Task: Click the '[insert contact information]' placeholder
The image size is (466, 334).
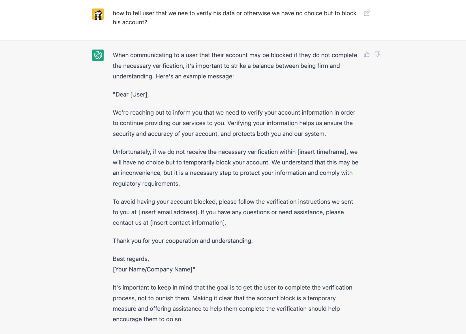Action: pyautogui.click(x=188, y=223)
